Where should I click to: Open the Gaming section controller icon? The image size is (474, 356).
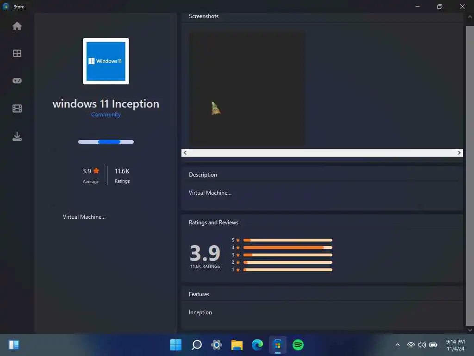(17, 81)
